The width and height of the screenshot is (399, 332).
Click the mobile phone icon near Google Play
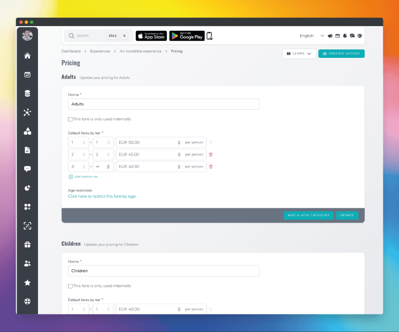(x=209, y=36)
